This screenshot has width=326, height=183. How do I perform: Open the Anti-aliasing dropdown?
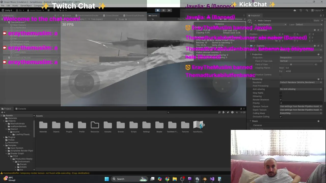(301, 89)
